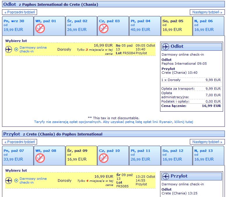Click the plane icon in the Przylot summary header

(x=166, y=176)
